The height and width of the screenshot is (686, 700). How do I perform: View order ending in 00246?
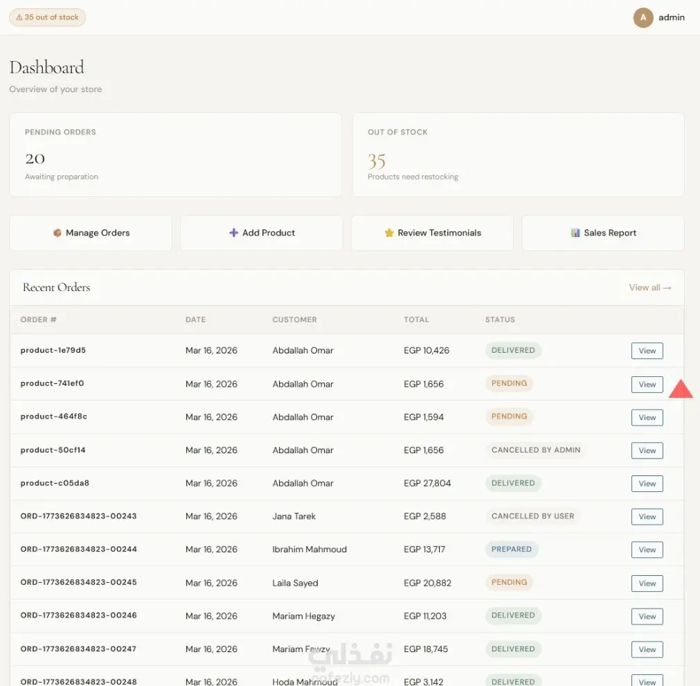pyautogui.click(x=647, y=616)
